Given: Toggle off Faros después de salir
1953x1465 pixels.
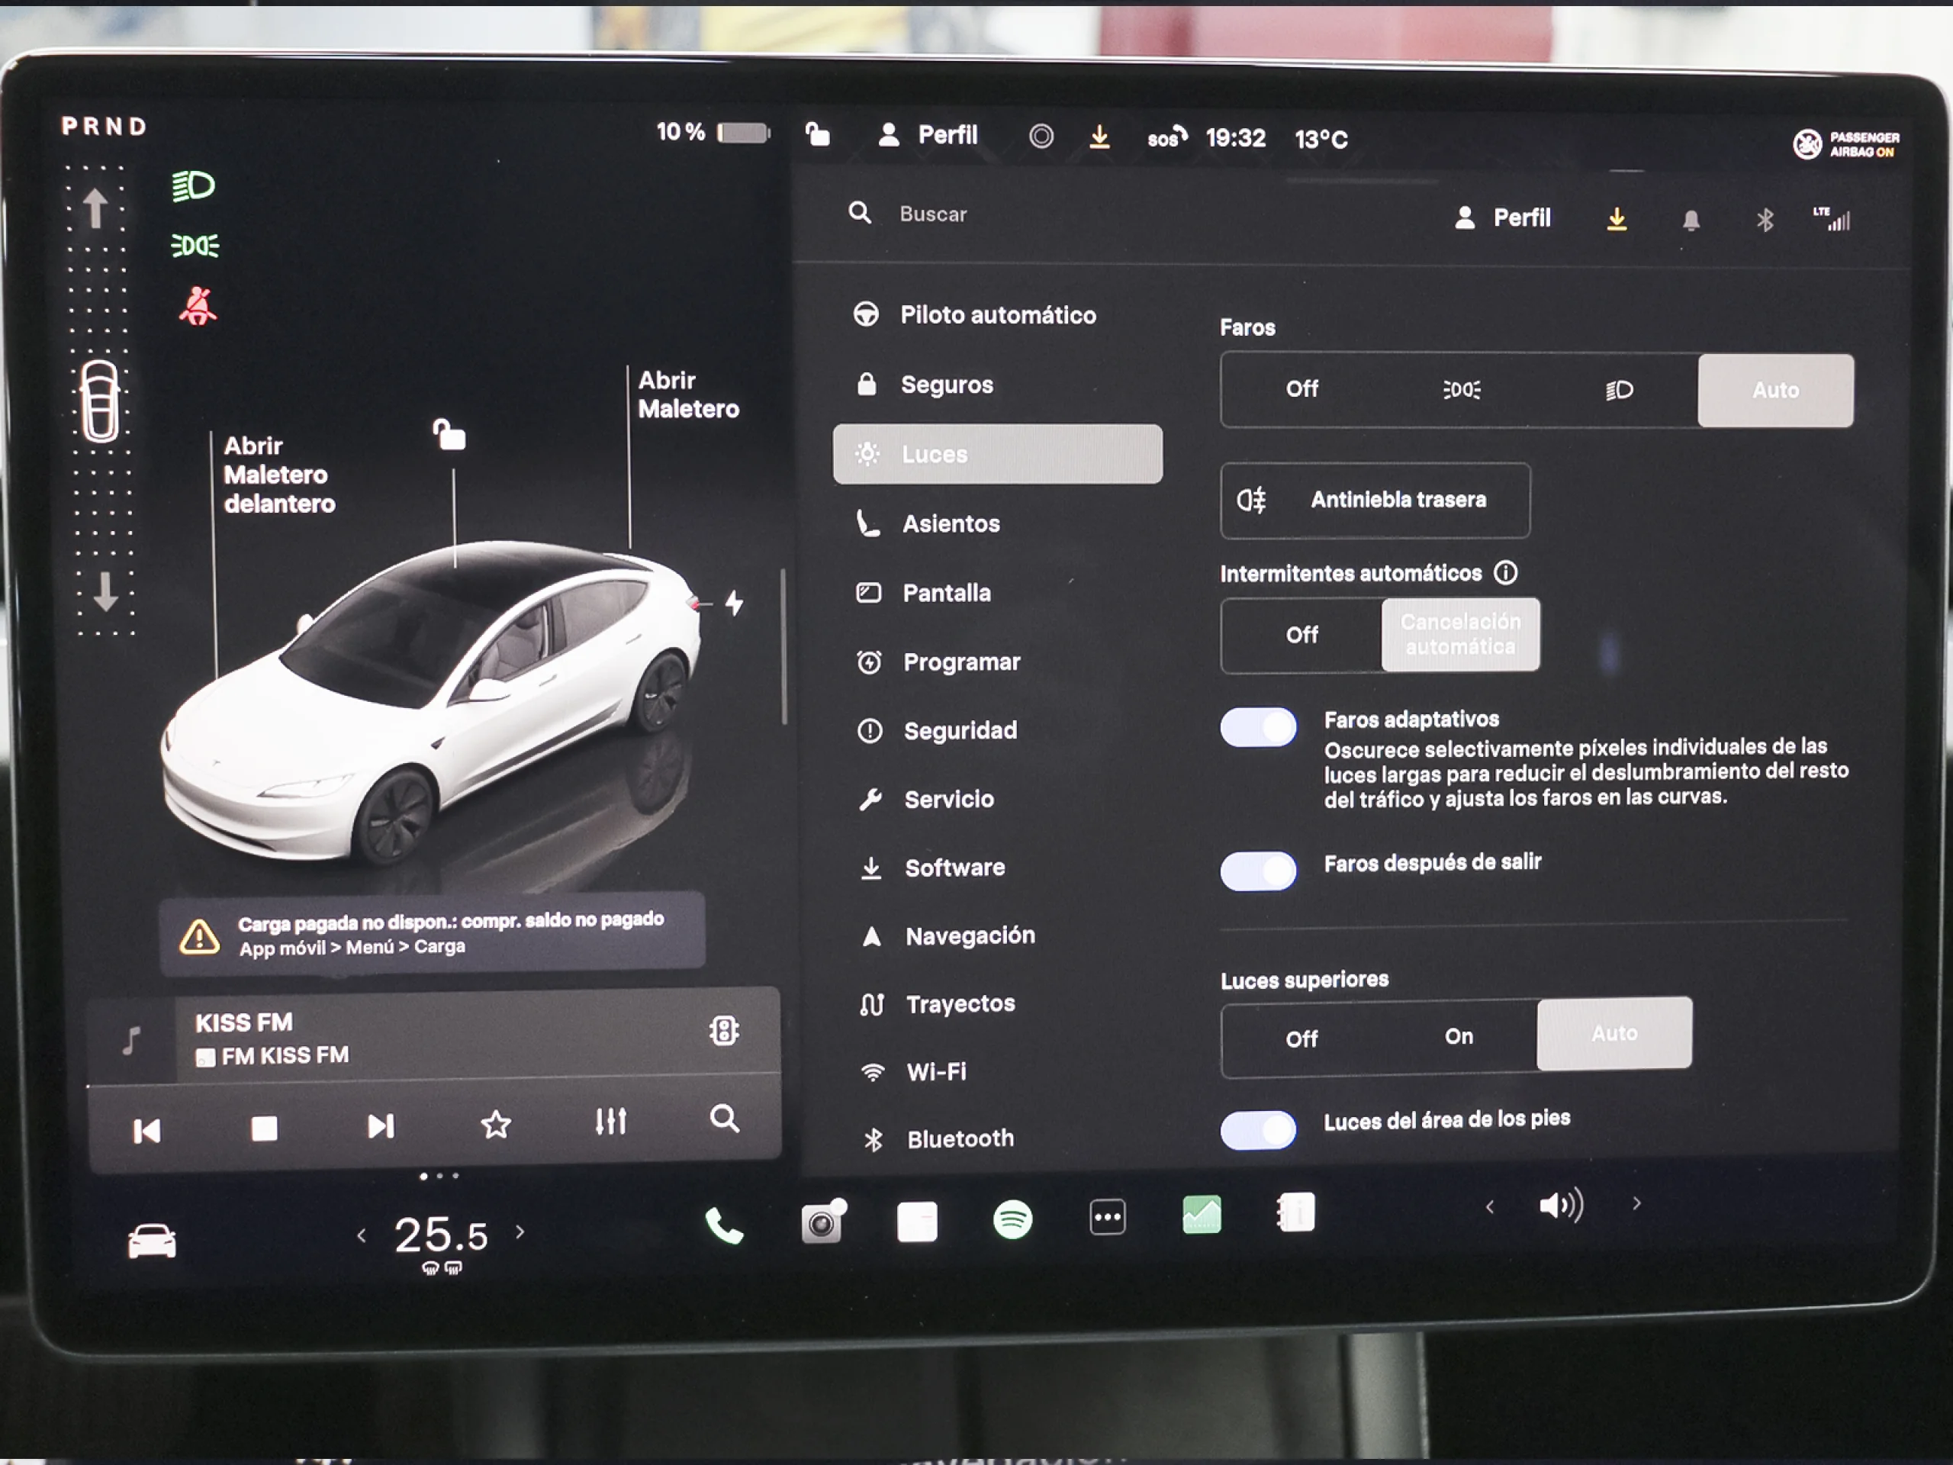Looking at the screenshot, I should click(x=1257, y=871).
